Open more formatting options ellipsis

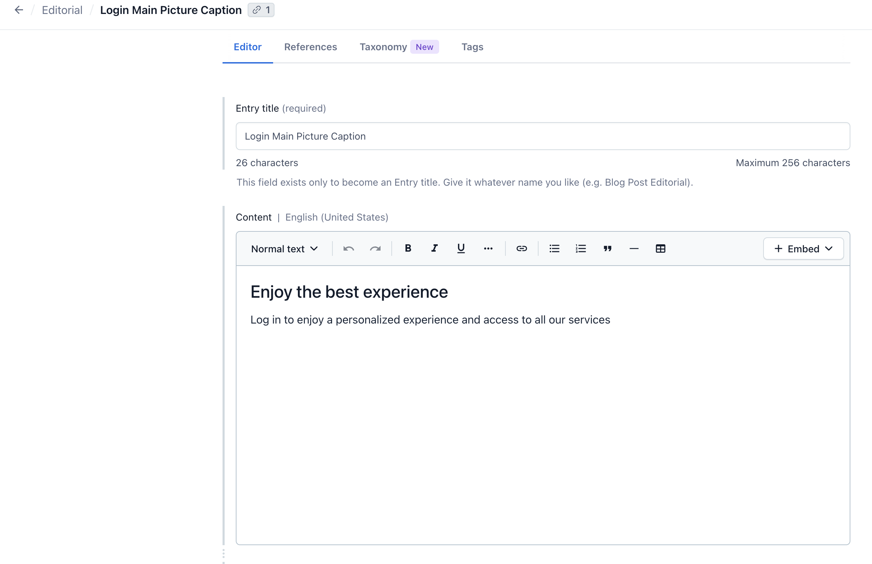[x=488, y=249]
